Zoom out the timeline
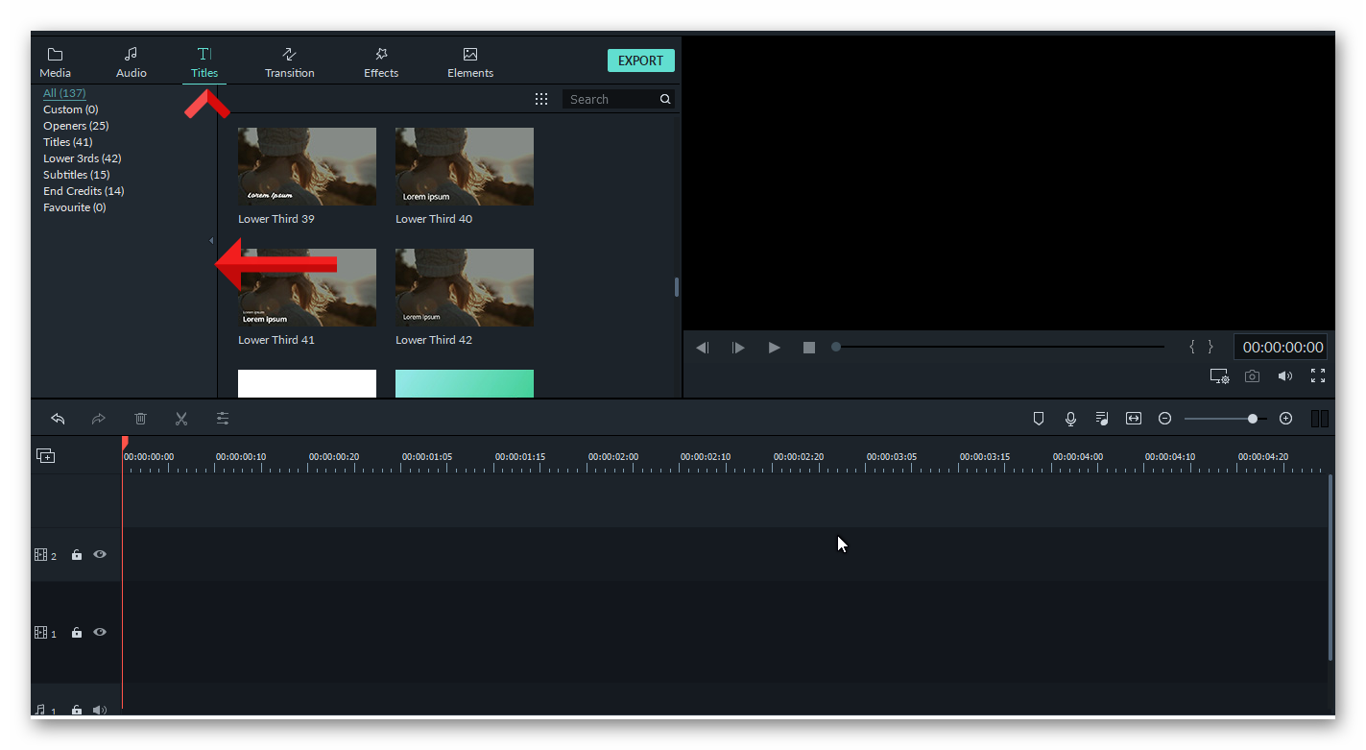Viewport: 1366px width, 750px height. [1164, 419]
